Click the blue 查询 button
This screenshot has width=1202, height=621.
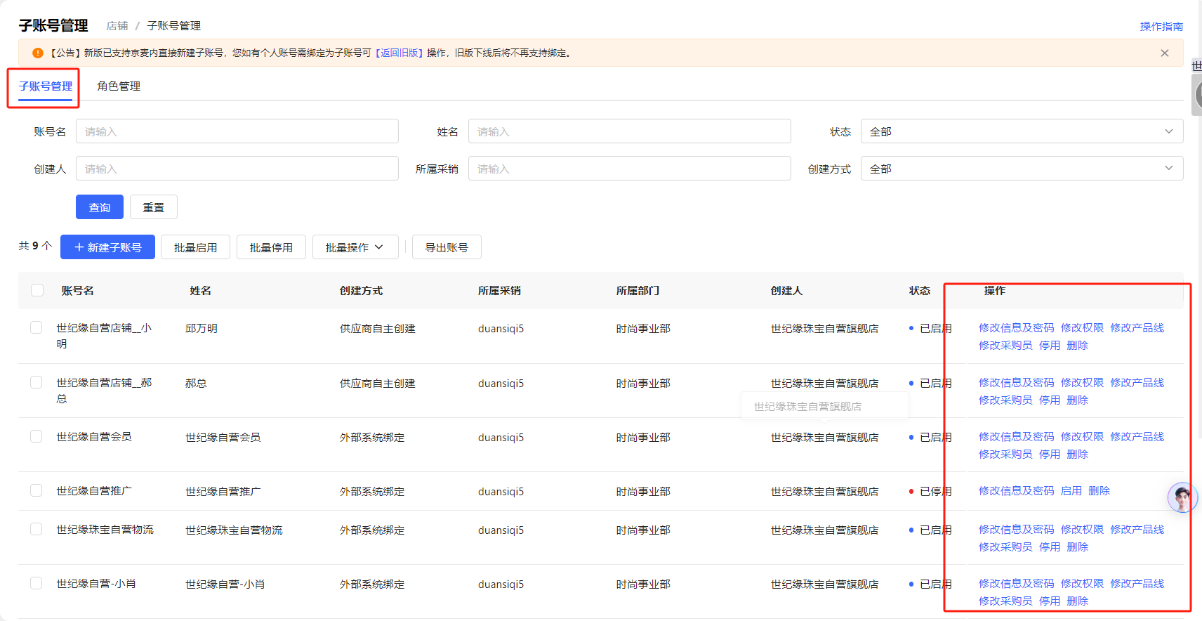click(x=100, y=207)
